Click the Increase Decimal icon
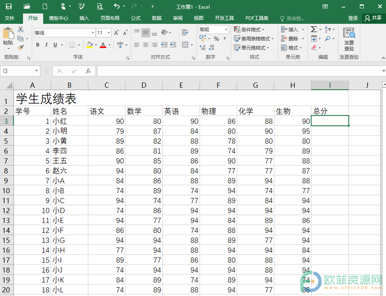 (202, 47)
